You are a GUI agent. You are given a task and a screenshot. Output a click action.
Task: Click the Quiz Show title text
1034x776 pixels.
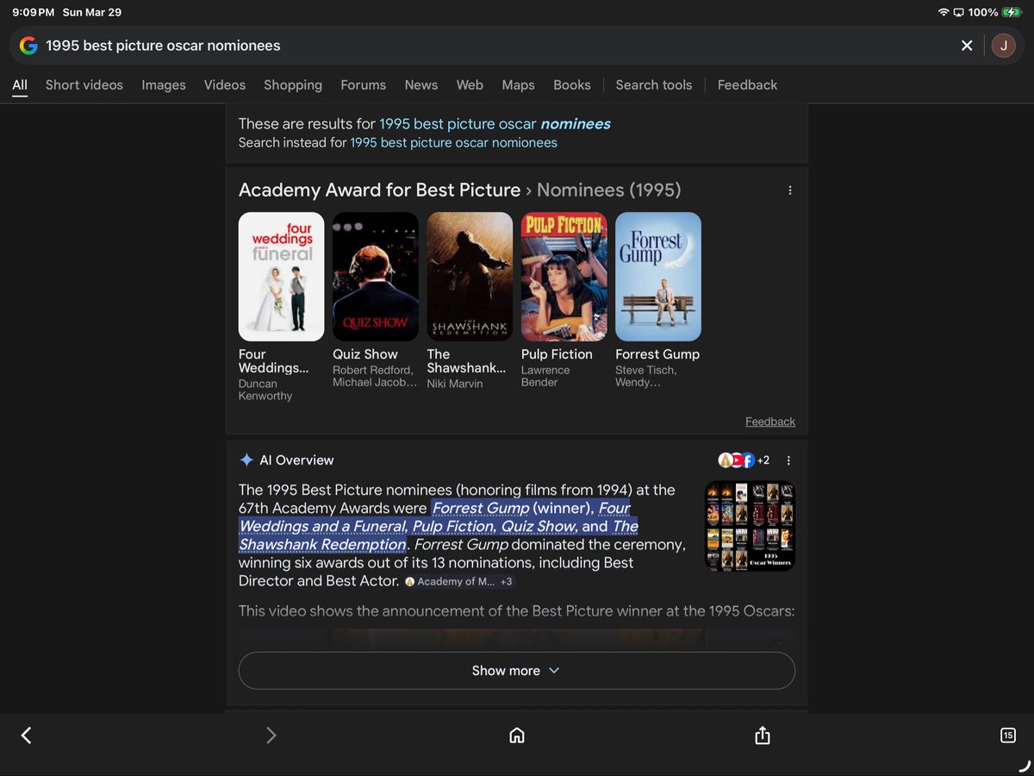(365, 354)
